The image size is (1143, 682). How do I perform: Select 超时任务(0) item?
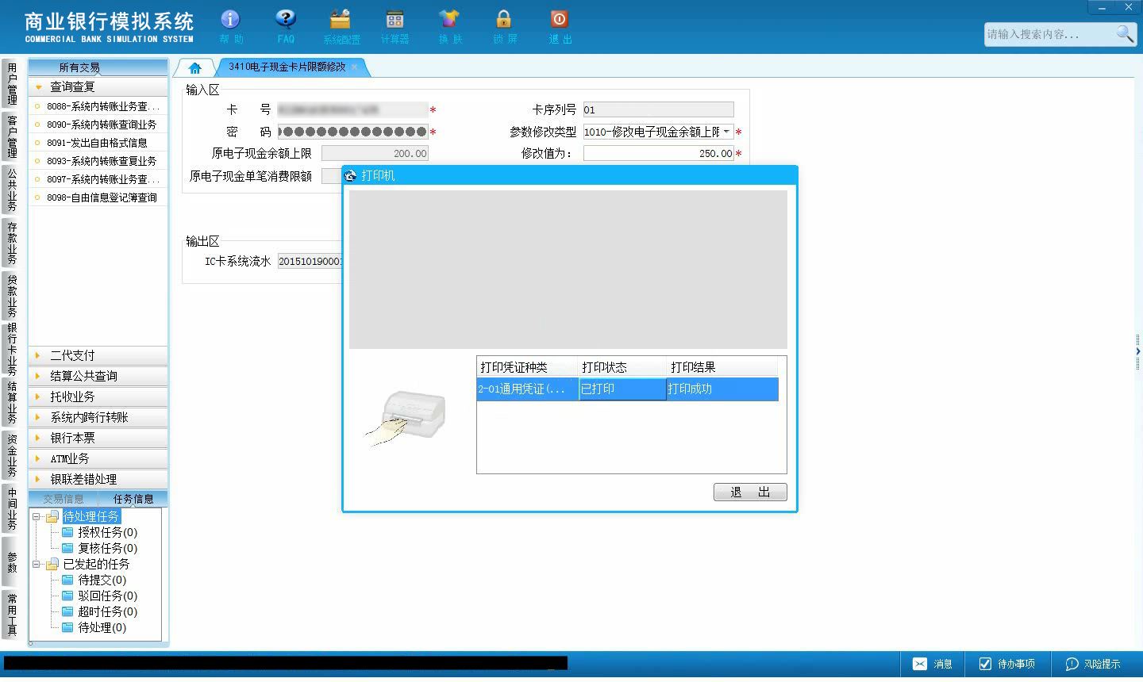click(x=99, y=611)
